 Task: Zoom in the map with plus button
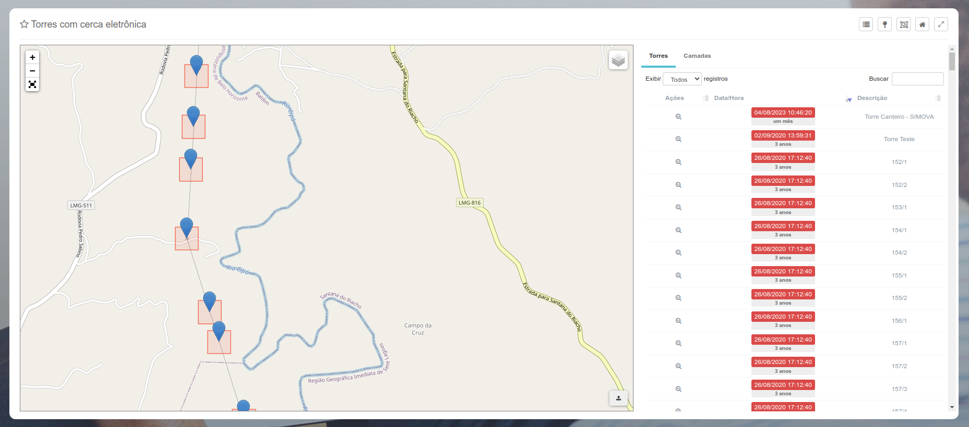point(32,57)
